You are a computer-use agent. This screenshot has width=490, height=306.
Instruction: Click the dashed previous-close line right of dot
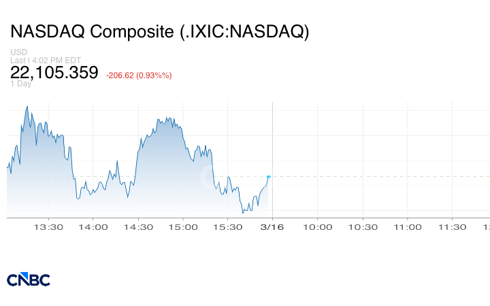[374, 177]
